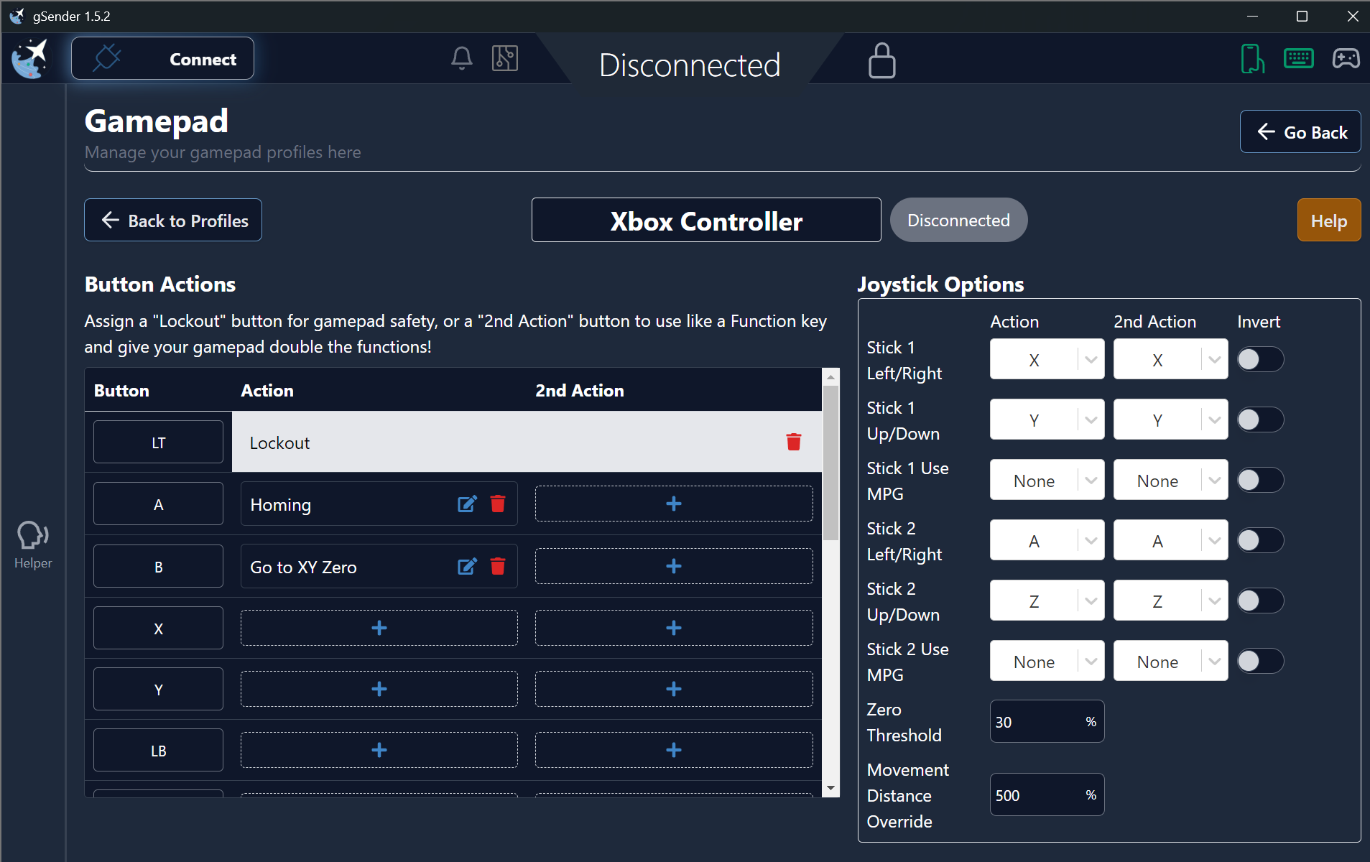Open the Help button
This screenshot has width=1370, height=862.
click(x=1328, y=220)
